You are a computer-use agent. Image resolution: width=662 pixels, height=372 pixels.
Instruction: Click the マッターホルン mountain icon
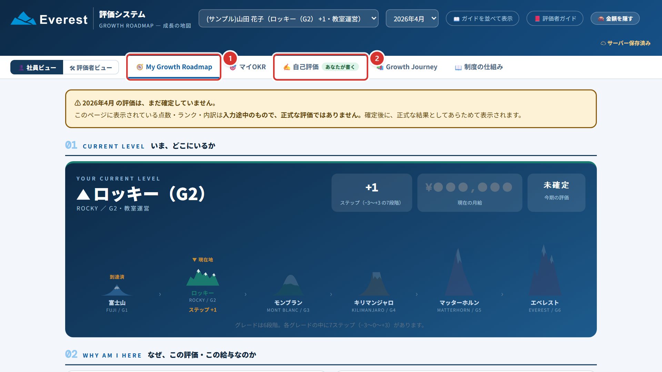[x=459, y=272]
